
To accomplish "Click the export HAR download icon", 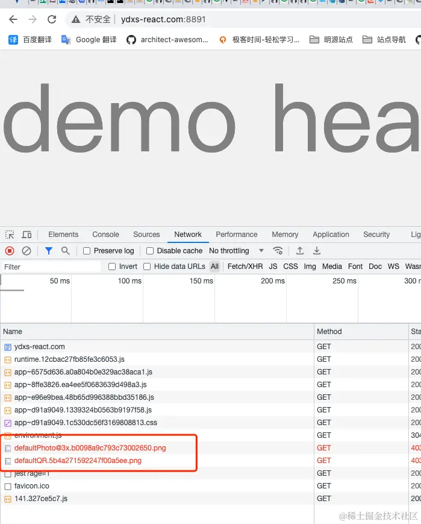I will [317, 251].
